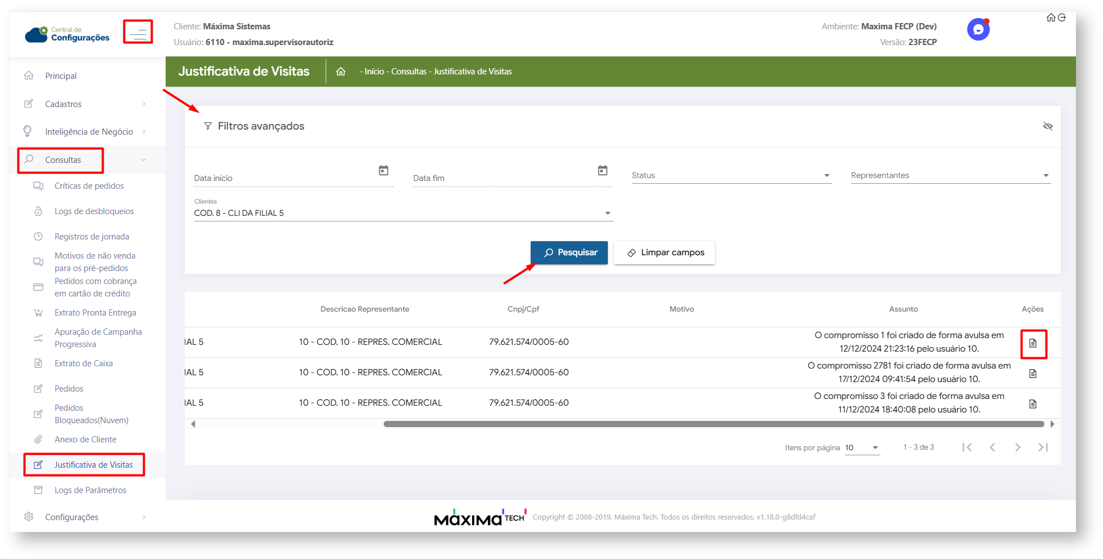This screenshot has width=1103, height=559.
Task: View details of compromisso 1 row
Action: click(x=1033, y=343)
